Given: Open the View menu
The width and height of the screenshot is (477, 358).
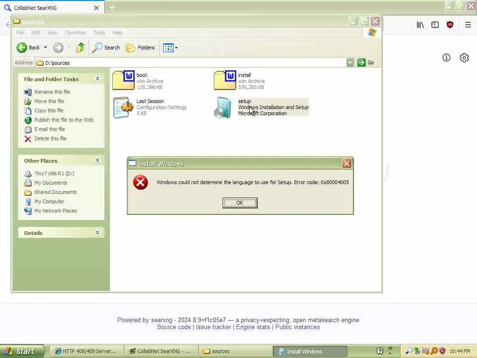Looking at the screenshot, I should click(x=52, y=33).
